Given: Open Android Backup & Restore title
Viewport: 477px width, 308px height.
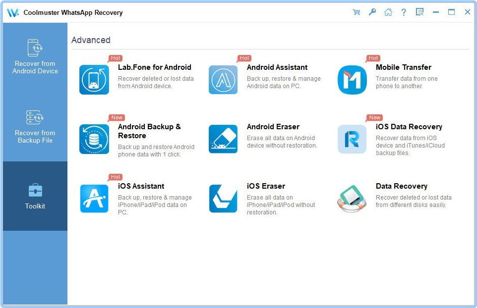Looking at the screenshot, I should tap(149, 131).
